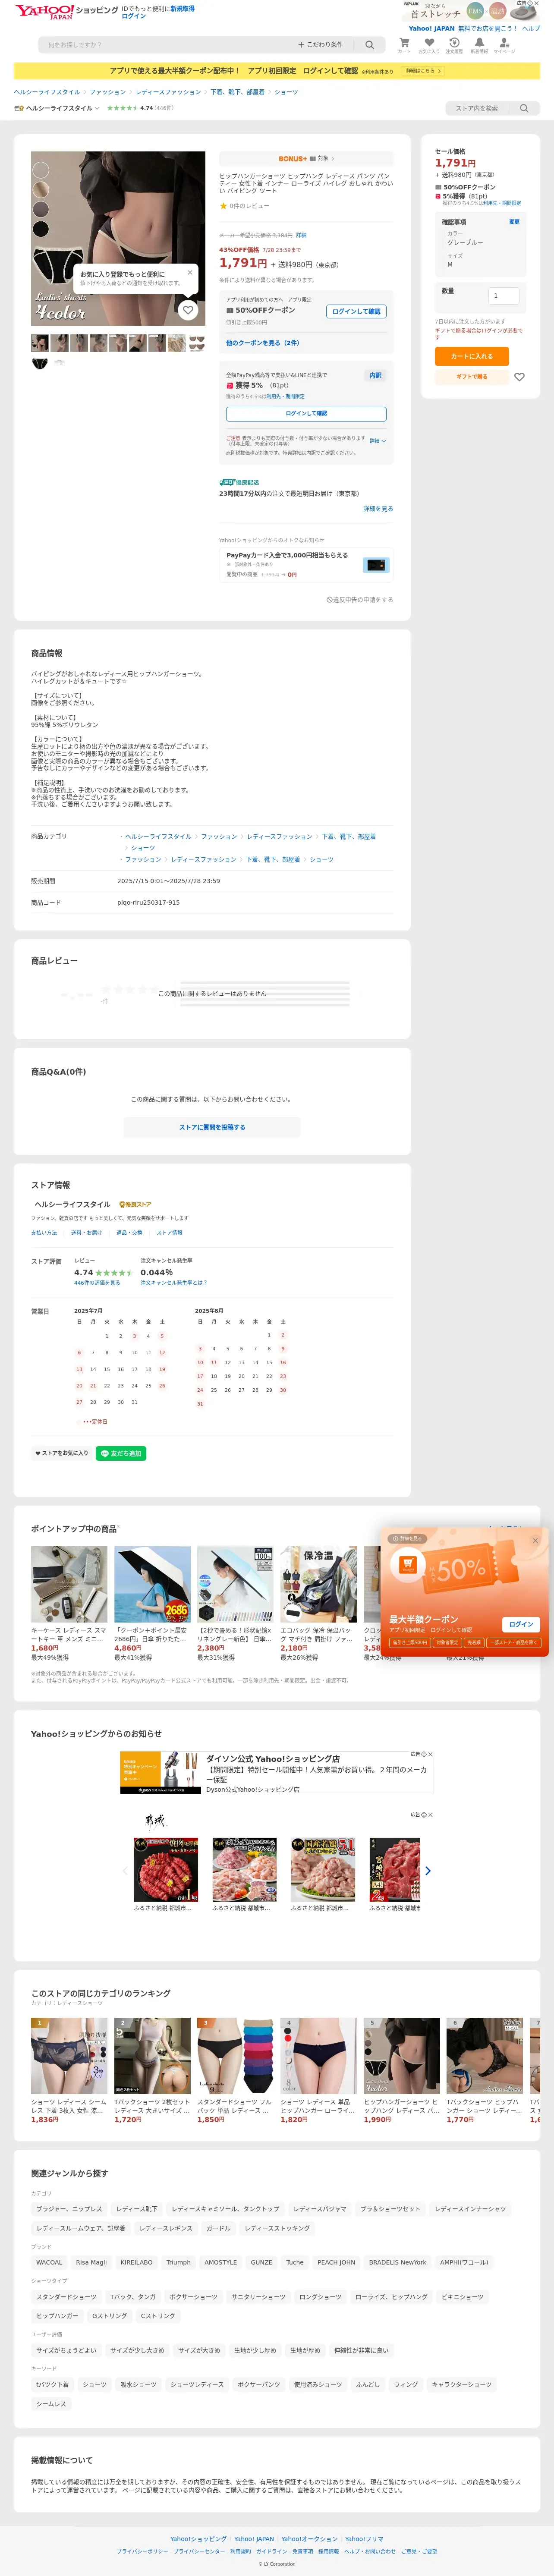
Task: Click the quantity input field
Action: pos(503,295)
